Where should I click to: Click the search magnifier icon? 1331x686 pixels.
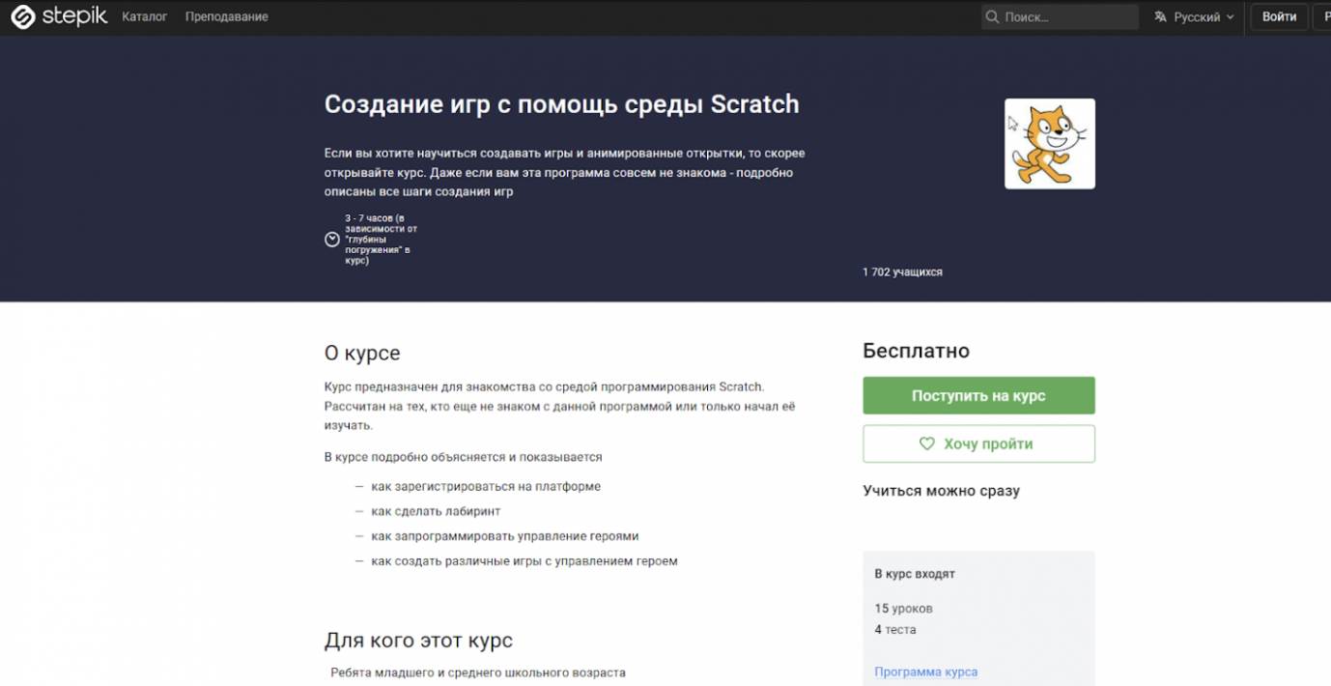coord(992,17)
